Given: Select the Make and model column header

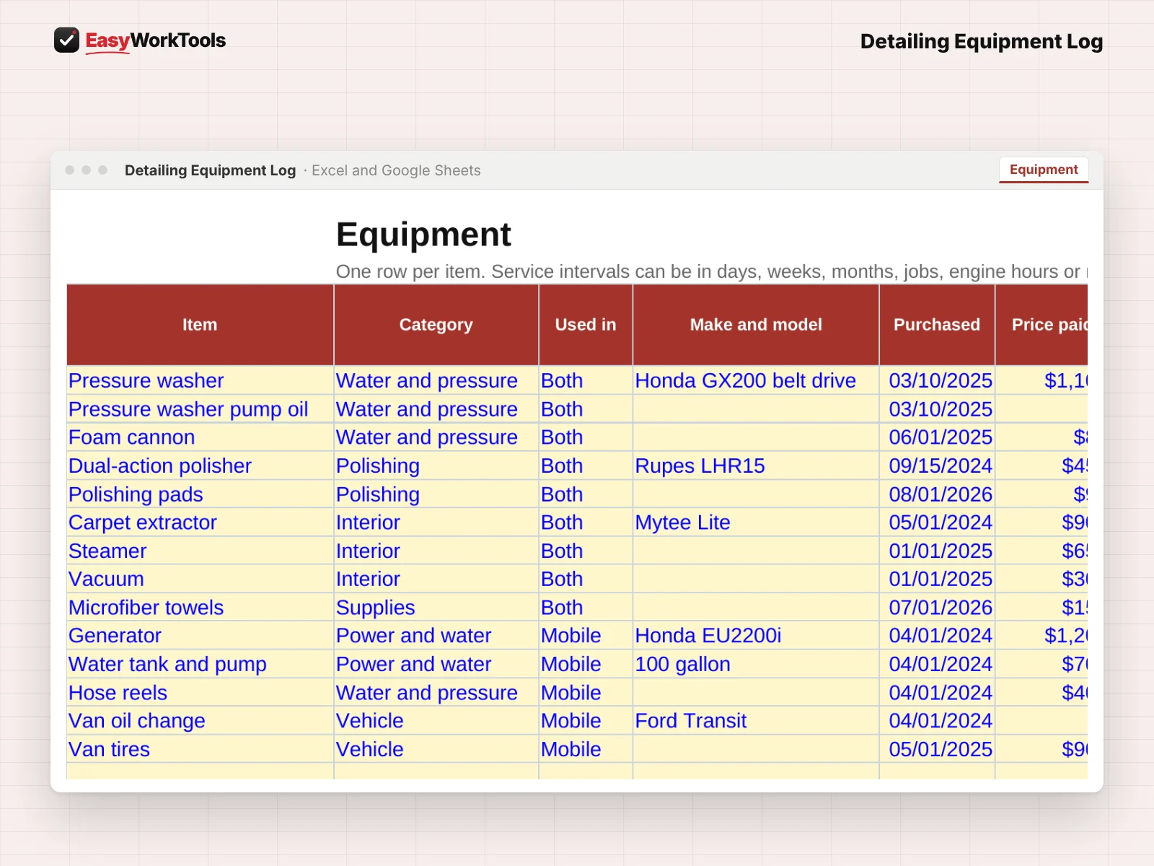Looking at the screenshot, I should point(756,325).
